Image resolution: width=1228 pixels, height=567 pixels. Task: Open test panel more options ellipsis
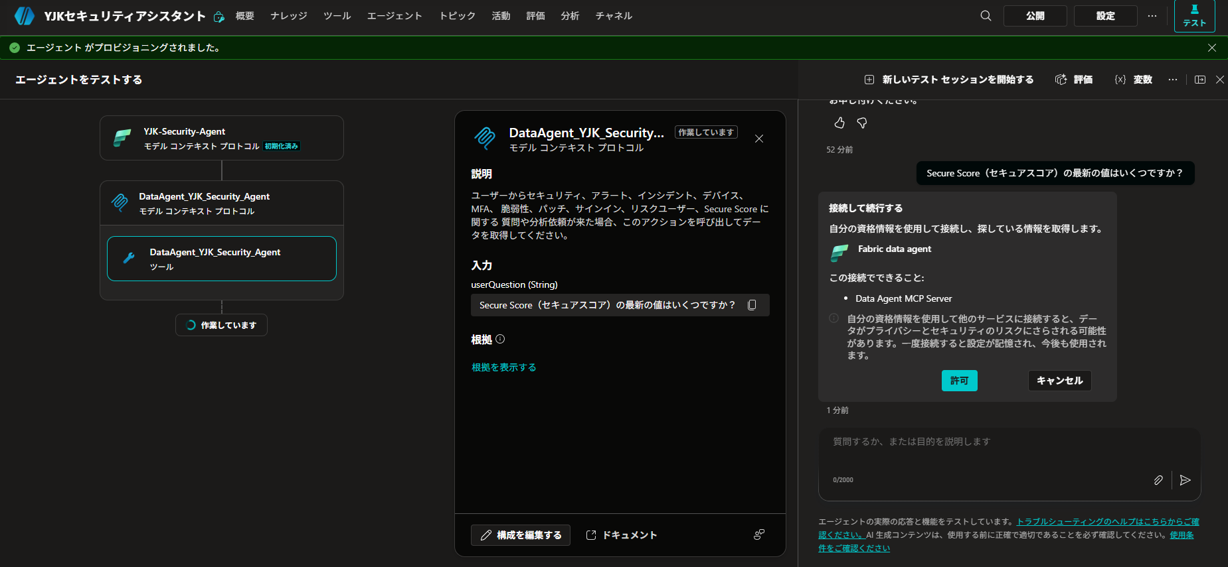coord(1173,80)
